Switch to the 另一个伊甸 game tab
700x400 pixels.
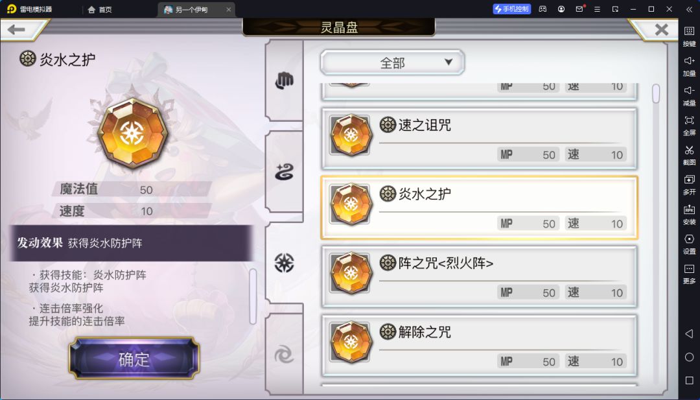tap(196, 9)
